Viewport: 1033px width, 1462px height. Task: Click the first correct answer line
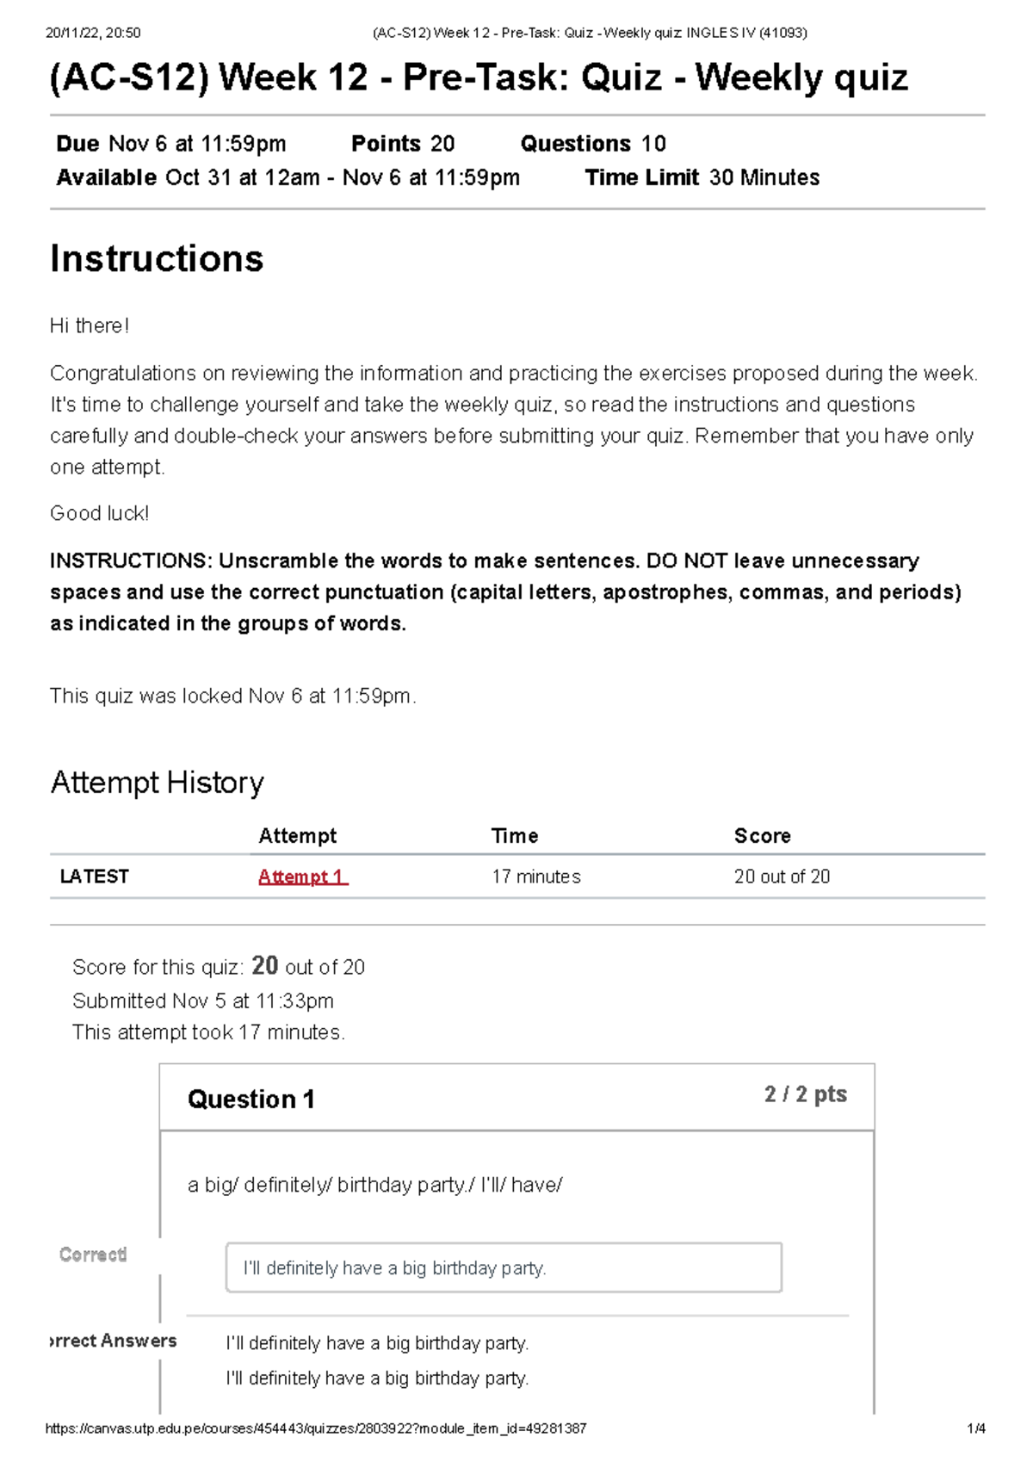pos(377,1343)
